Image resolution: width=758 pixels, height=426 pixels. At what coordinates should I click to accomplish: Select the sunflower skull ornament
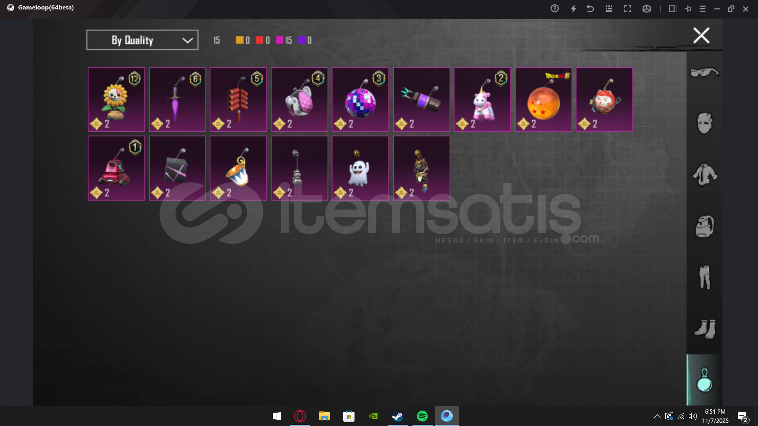pyautogui.click(x=116, y=99)
